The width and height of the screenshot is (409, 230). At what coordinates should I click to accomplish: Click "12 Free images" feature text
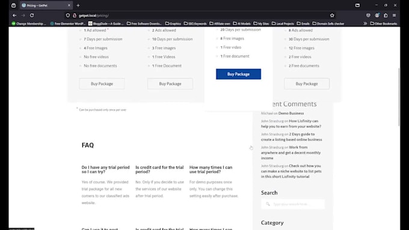(x=301, y=48)
